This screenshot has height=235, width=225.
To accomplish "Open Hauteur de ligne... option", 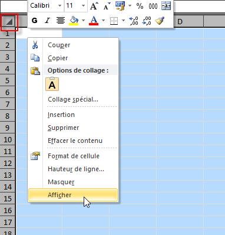I will pyautogui.click(x=73, y=169).
